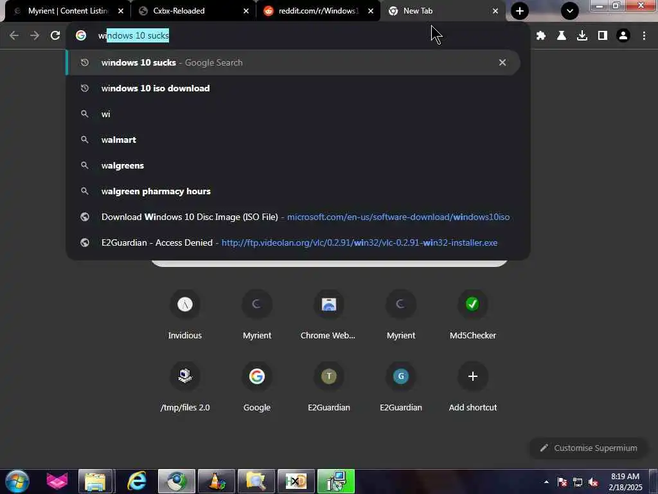Screen dimensions: 658x494
Task: Go back to the previous page
Action: 14,36
